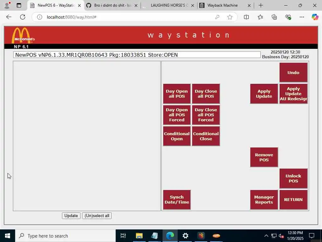
Task: Click the Apply Update button
Action: [x=264, y=94]
